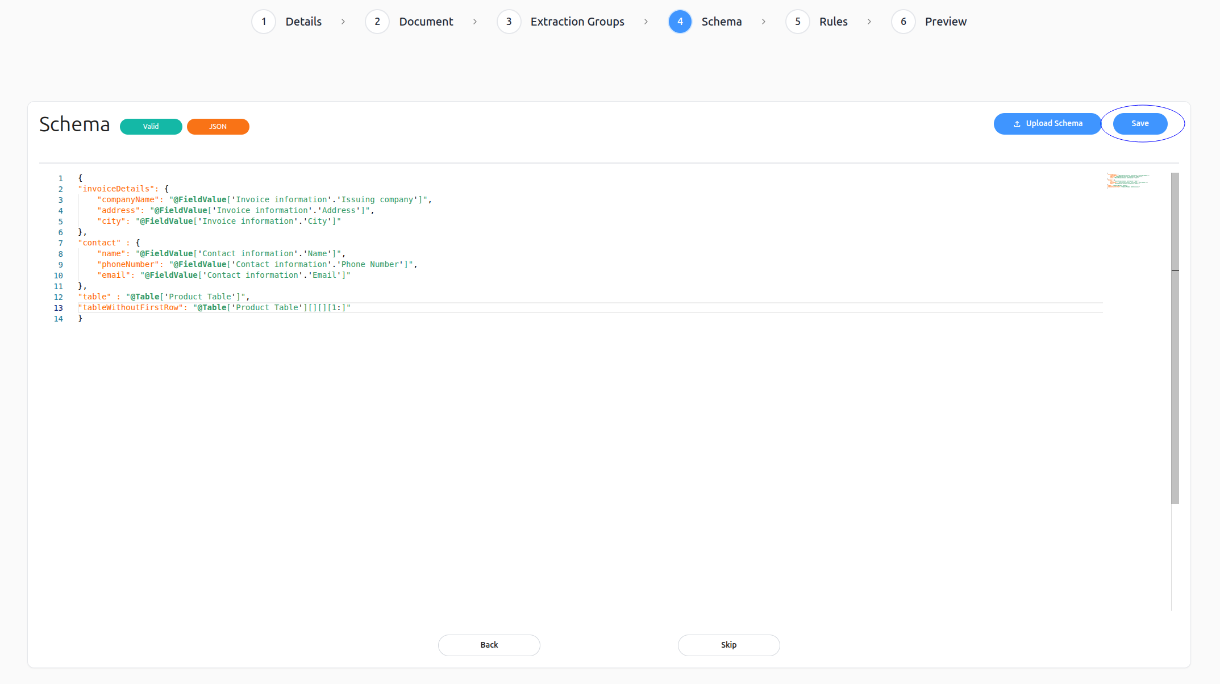Click the active step 4 Schema circle

click(680, 22)
